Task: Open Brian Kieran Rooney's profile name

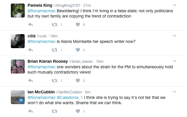Action: pyautogui.click(x=48, y=61)
